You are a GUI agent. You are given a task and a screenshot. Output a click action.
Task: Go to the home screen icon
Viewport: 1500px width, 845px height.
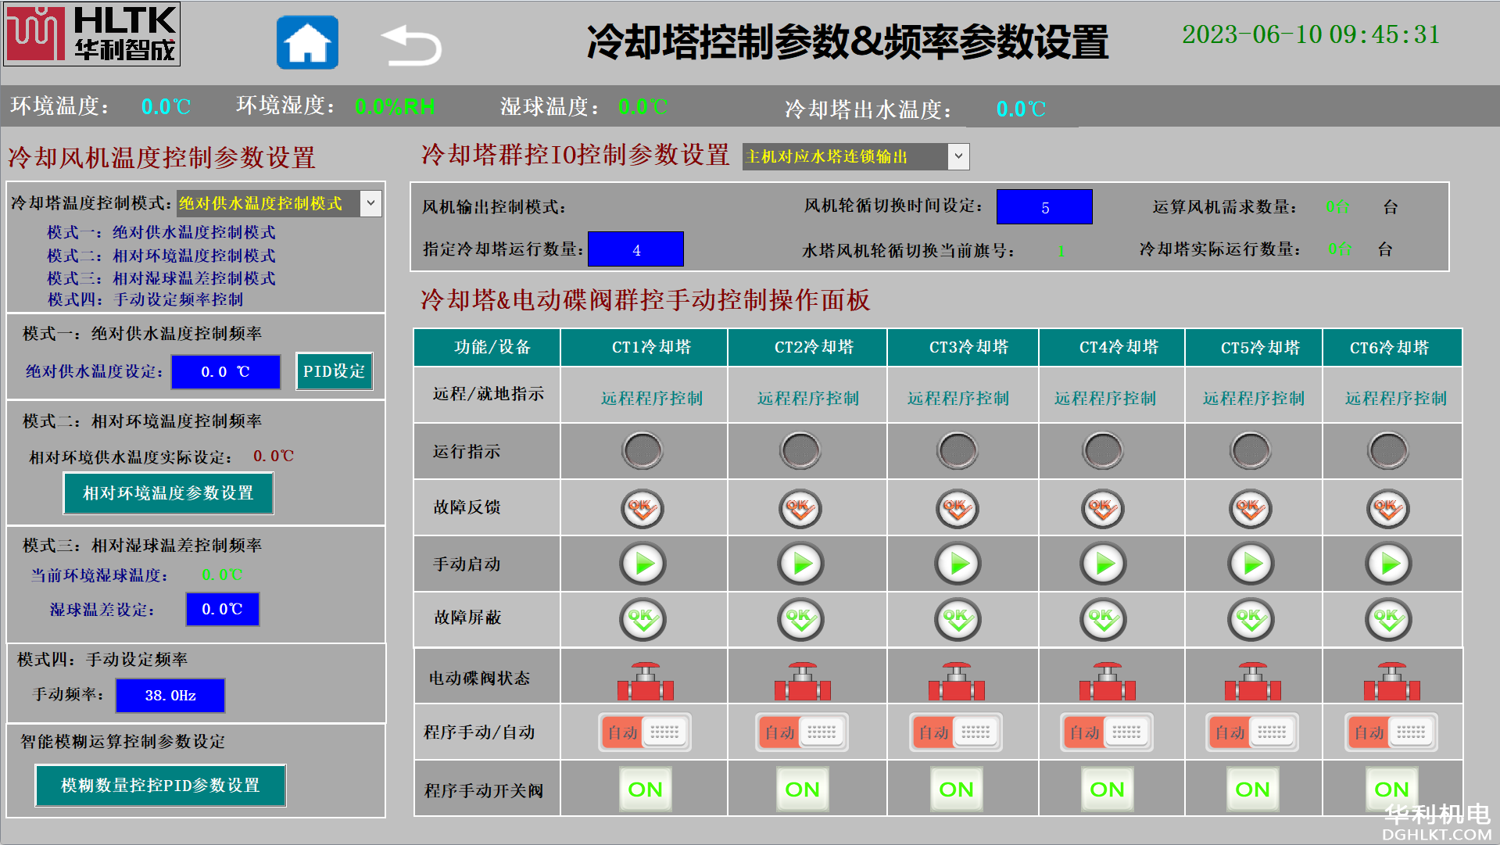click(307, 43)
